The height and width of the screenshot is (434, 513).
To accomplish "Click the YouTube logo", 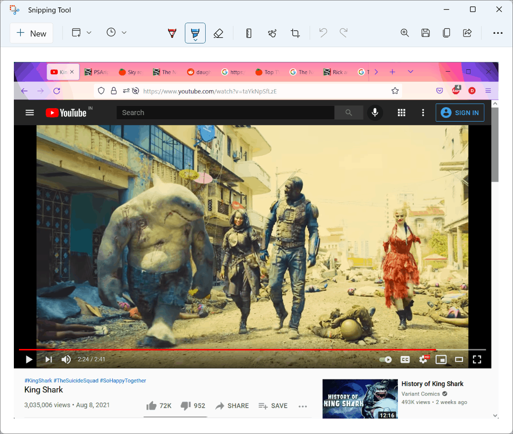I will (x=67, y=113).
